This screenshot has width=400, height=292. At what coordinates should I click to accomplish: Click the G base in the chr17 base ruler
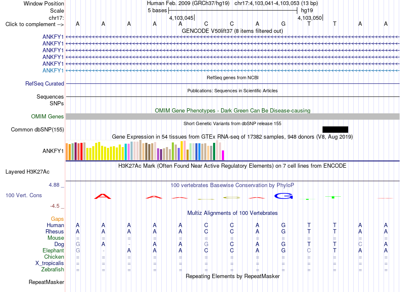tap(283, 24)
